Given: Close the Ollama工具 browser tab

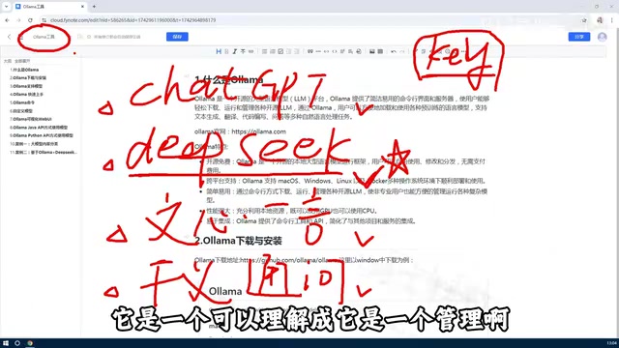Looking at the screenshot, I should pos(82,7).
